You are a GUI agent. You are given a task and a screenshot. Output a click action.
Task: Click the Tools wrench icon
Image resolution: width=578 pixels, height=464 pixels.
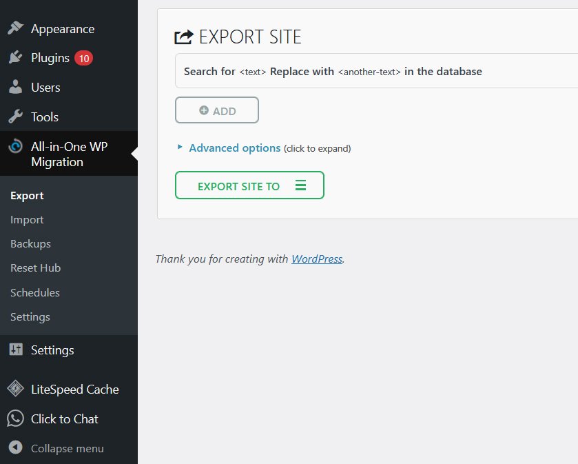[x=15, y=117]
